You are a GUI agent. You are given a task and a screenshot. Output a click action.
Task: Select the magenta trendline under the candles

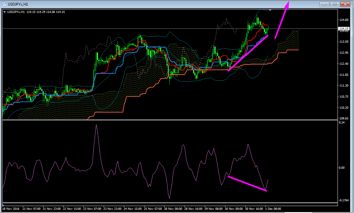[x=247, y=53]
